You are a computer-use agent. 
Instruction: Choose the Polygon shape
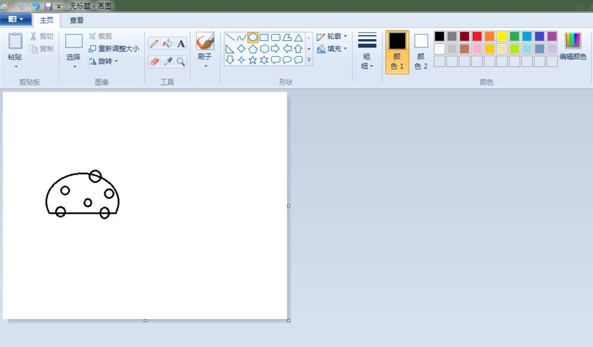(x=287, y=37)
